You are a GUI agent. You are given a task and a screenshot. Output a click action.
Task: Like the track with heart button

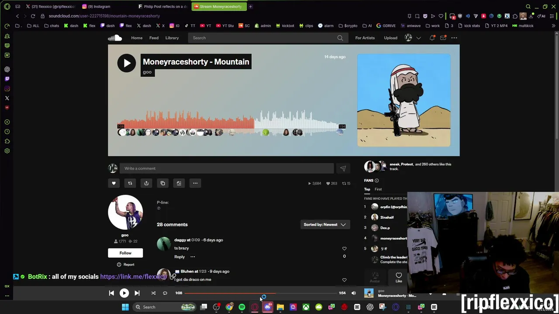(x=114, y=183)
